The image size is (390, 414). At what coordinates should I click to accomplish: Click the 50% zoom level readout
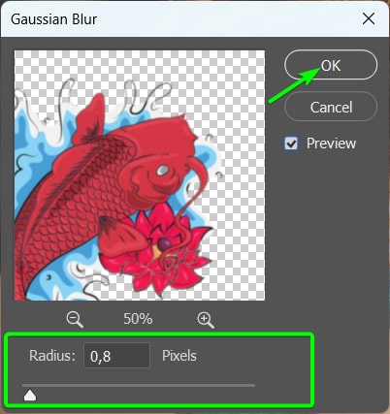click(138, 319)
